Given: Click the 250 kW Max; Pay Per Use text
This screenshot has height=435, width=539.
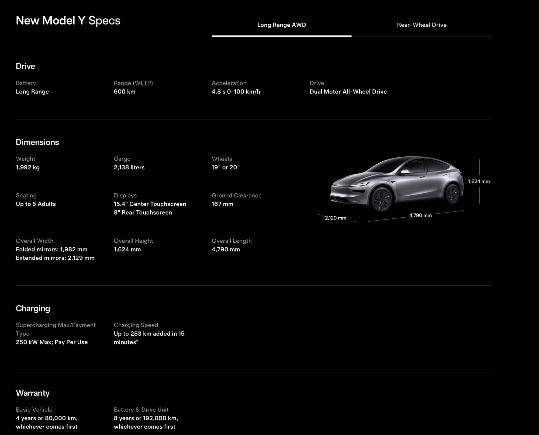Looking at the screenshot, I should coord(52,342).
